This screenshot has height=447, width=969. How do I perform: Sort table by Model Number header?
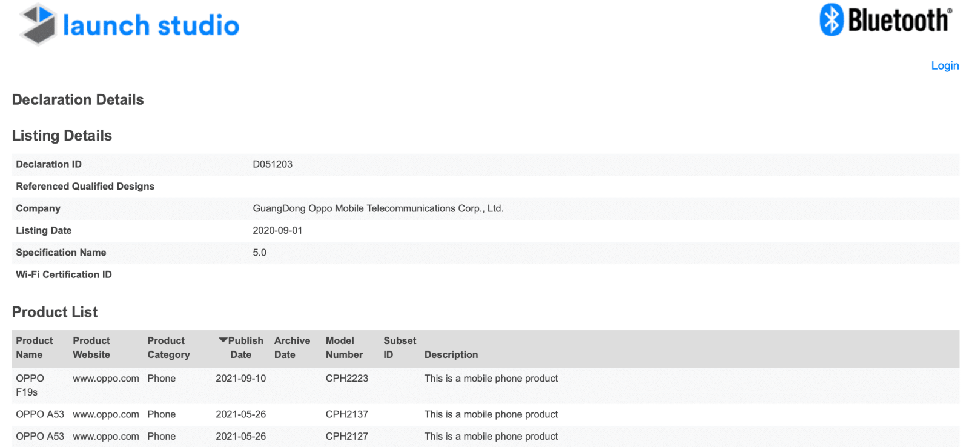click(x=344, y=348)
